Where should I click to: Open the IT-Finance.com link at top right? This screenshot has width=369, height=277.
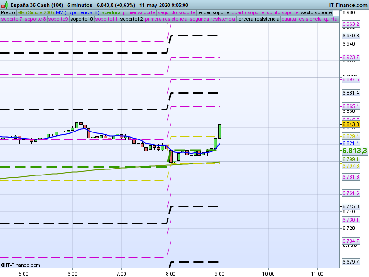tap(348, 5)
